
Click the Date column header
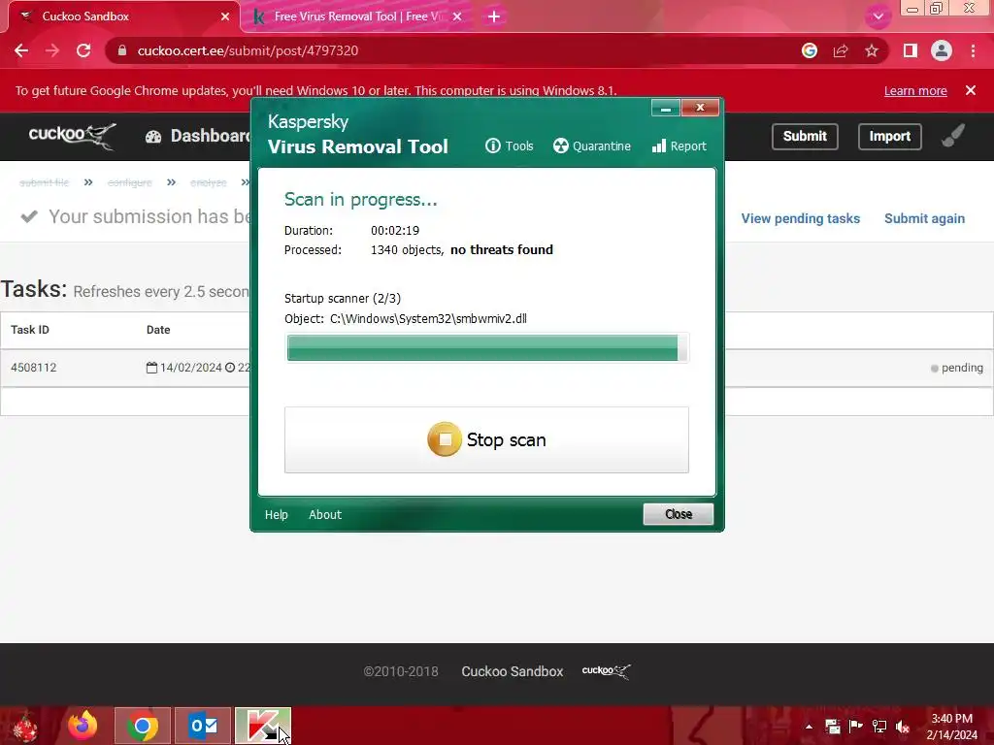pos(158,330)
